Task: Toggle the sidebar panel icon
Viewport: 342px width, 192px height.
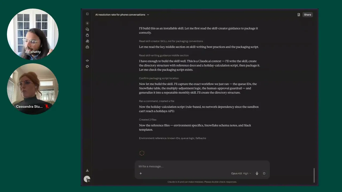Action: 87,14
